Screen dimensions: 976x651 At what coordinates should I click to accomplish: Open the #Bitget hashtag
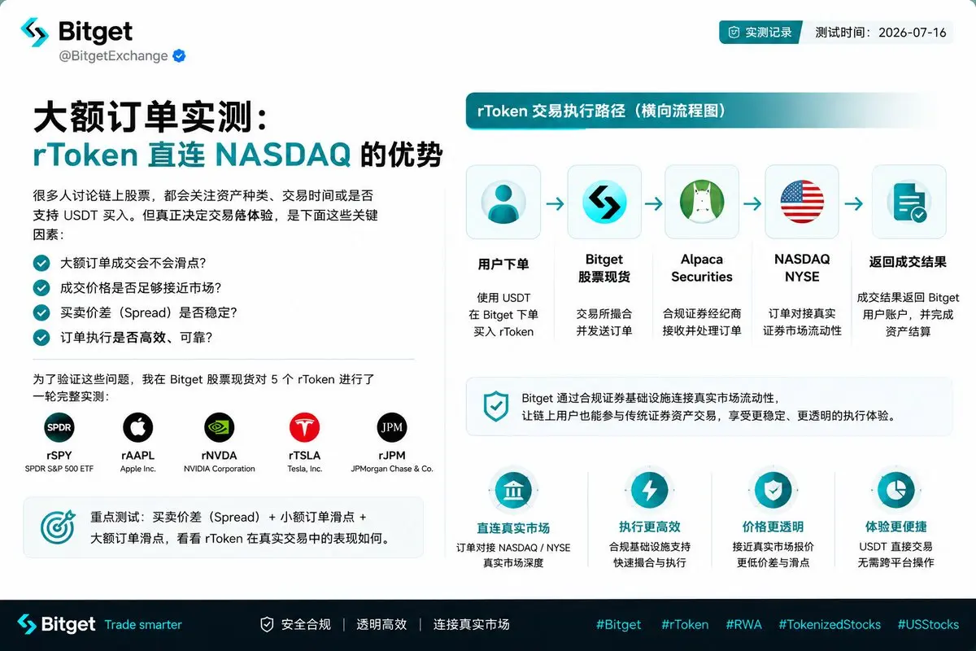[618, 625]
